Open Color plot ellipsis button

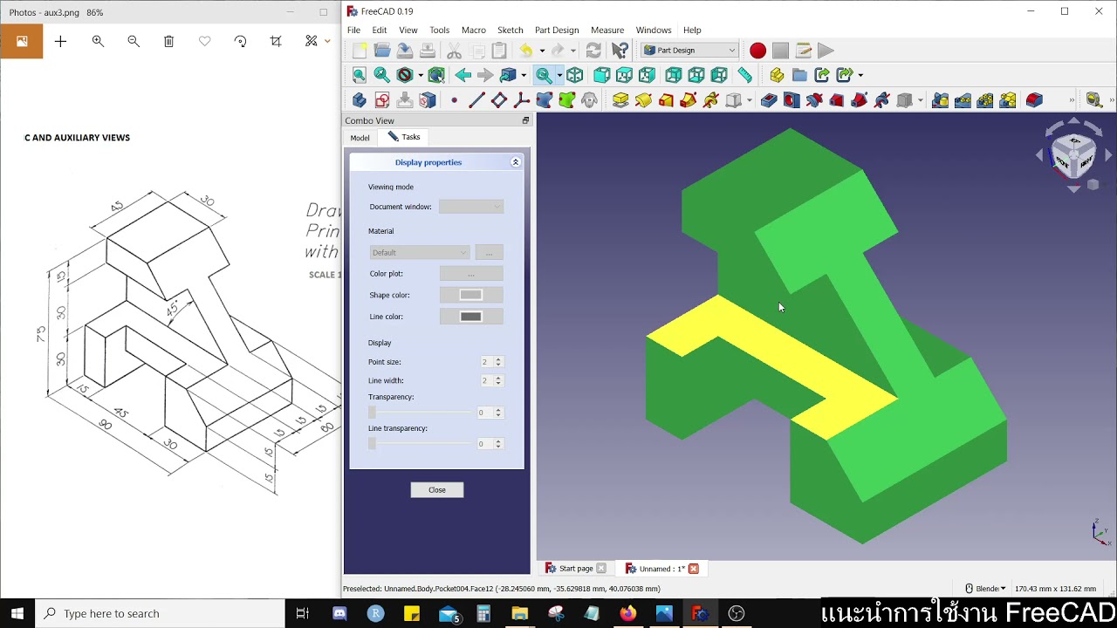471,274
